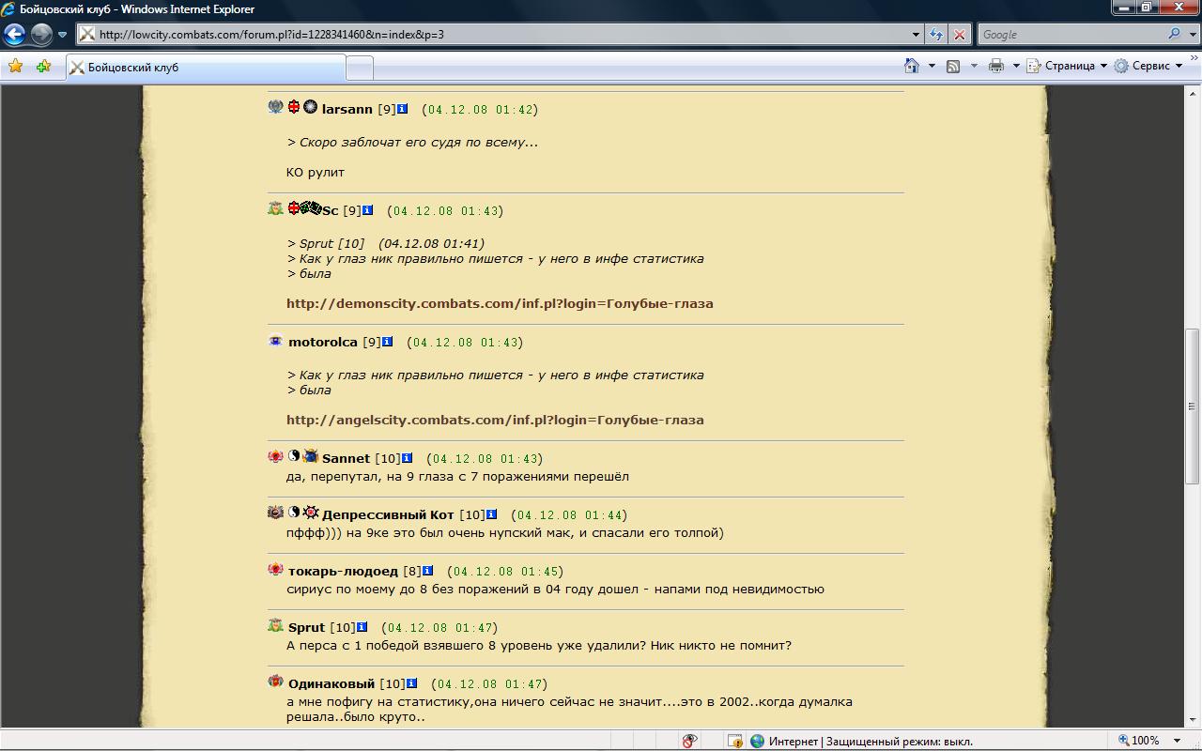Open the recent pages dropdown beside Forward

(x=62, y=35)
